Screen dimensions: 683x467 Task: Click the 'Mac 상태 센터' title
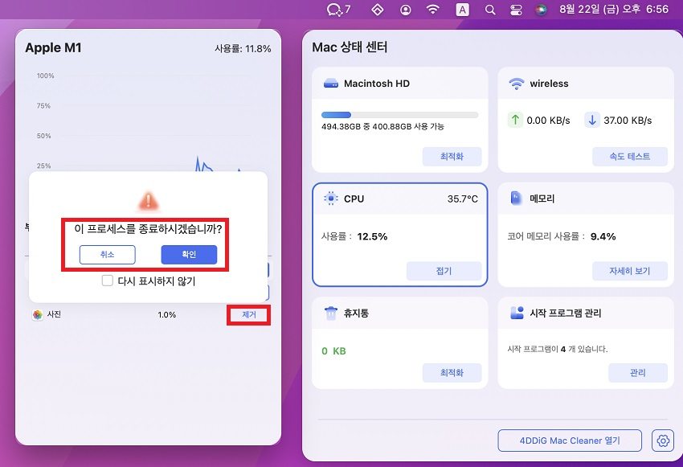350,47
